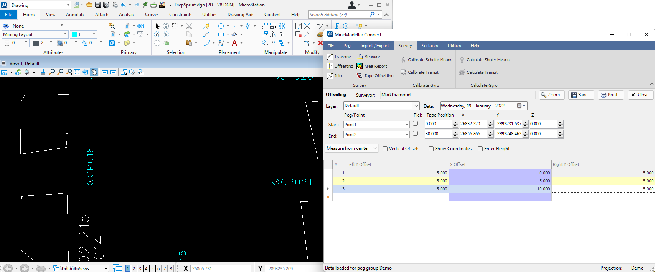
Task: Click the Surveyor name input field
Action: (457, 95)
